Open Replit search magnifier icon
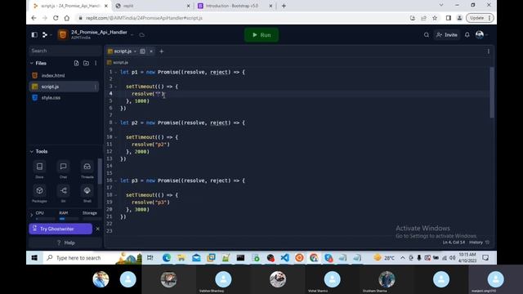Viewport: 523px width, 294px height. (x=427, y=34)
